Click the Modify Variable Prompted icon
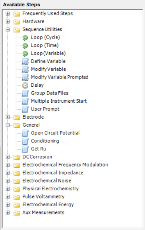 click(x=25, y=77)
